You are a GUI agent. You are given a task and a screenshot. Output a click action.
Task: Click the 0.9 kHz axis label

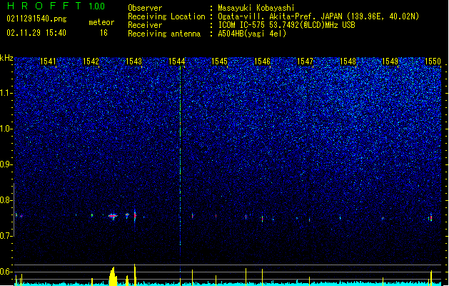[6, 164]
